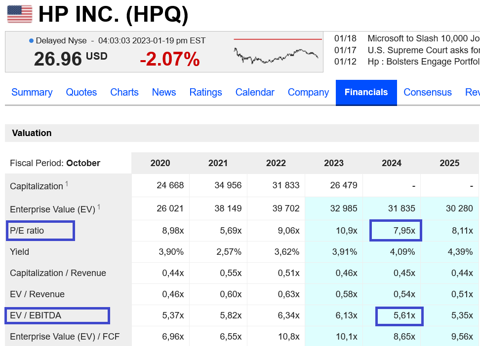Screen dimensions: 480x346
Task: Click the Capitalization / Revenue row label
Action: [58, 273]
